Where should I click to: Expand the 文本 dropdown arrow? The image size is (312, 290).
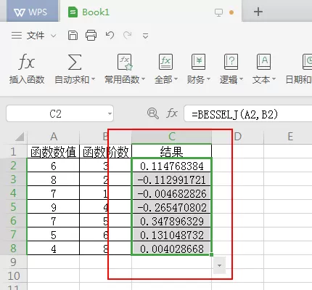[274, 79]
